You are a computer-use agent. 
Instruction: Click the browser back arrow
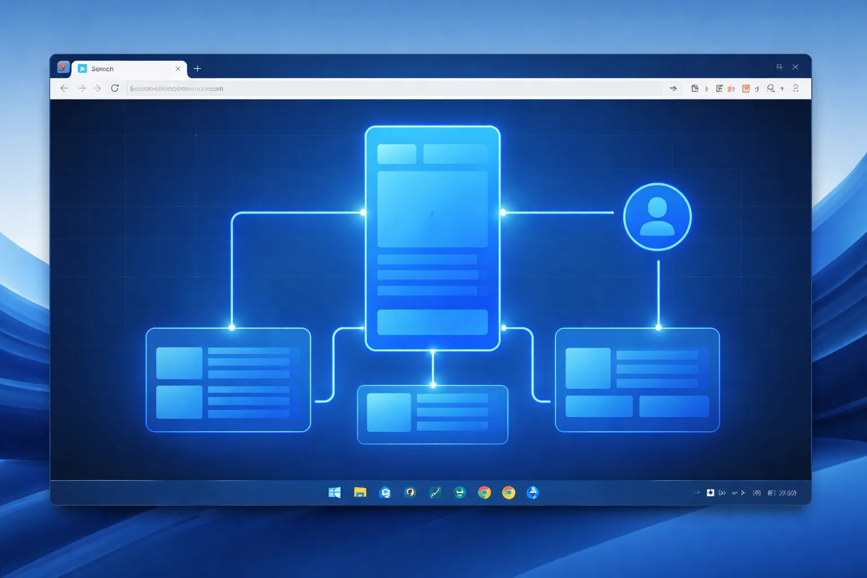pos(64,88)
